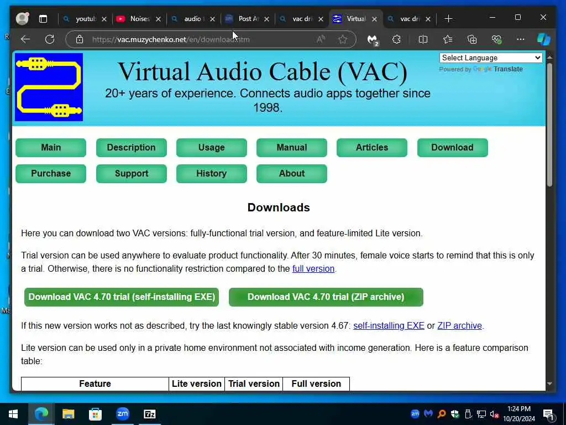
Task: Click version 4.67 ZIP archive link
Action: (x=459, y=325)
